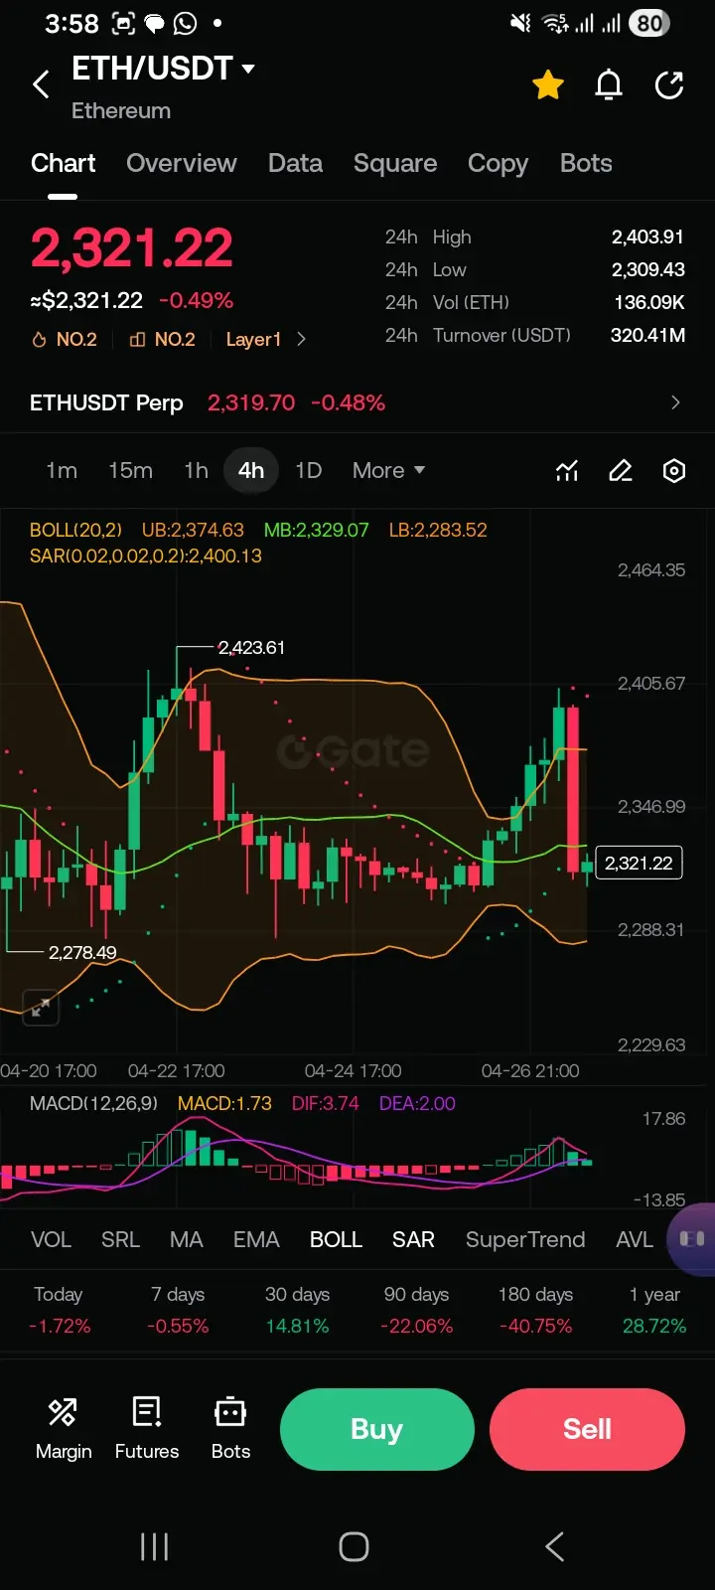The image size is (715, 1590).
Task: Tap the NO.2 market cap tag
Action: pos(162,340)
